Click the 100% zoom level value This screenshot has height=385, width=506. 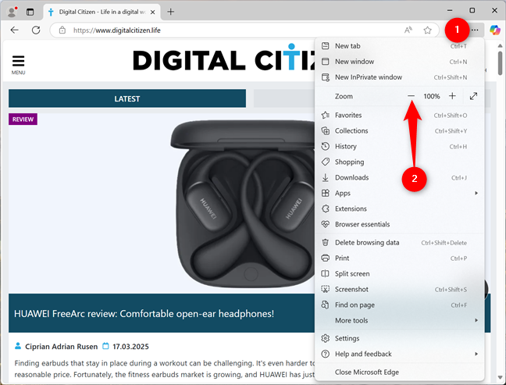pyautogui.click(x=432, y=96)
